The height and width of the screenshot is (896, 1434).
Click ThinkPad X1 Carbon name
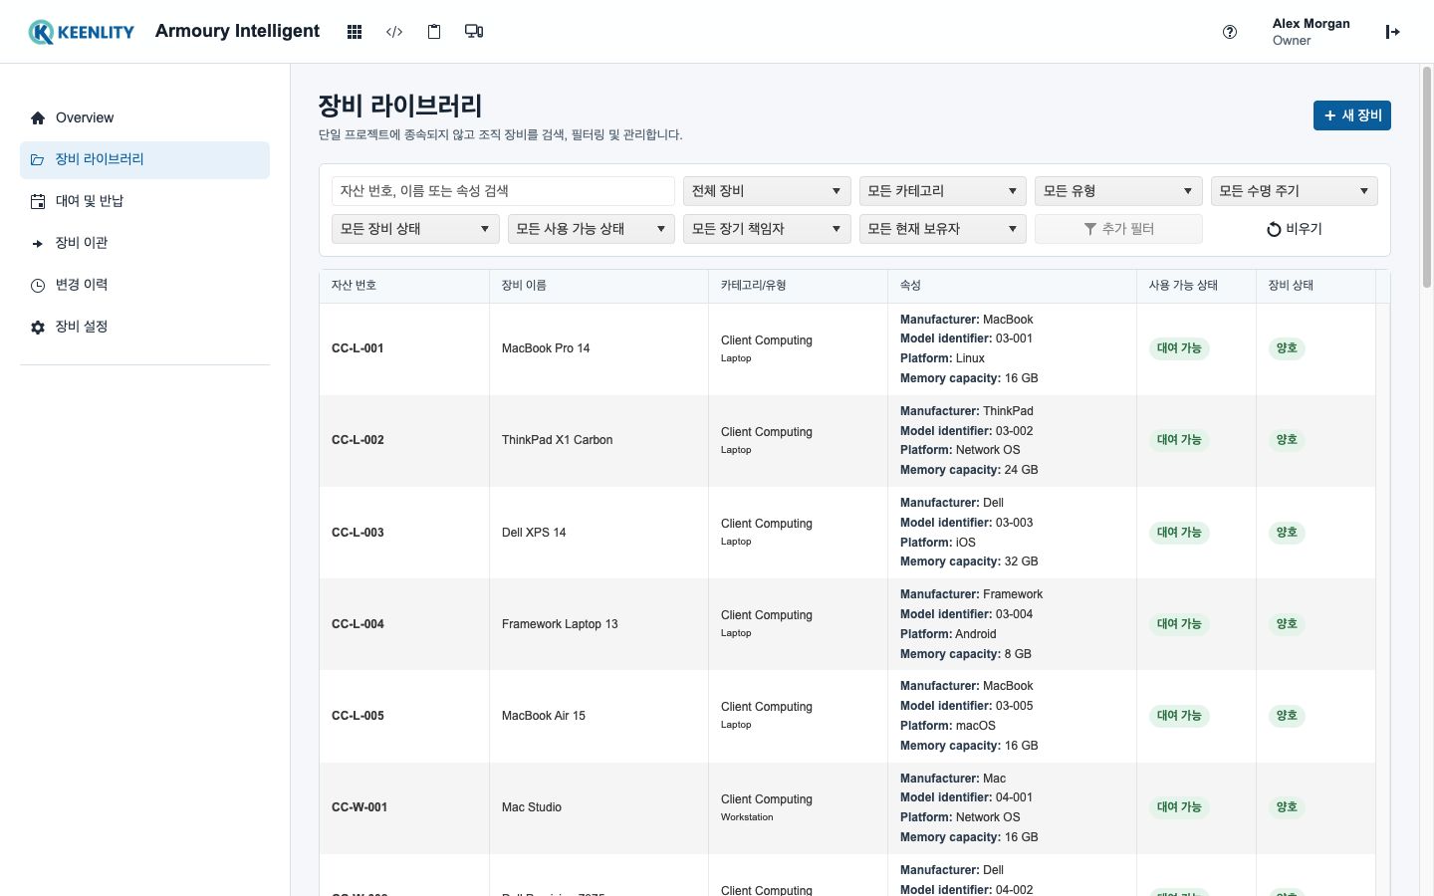coord(557,440)
